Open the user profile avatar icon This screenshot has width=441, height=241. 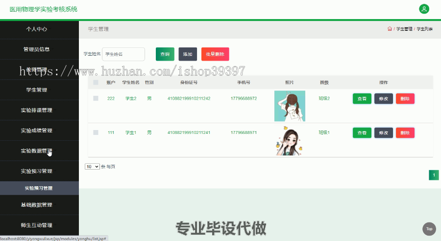coord(424,9)
